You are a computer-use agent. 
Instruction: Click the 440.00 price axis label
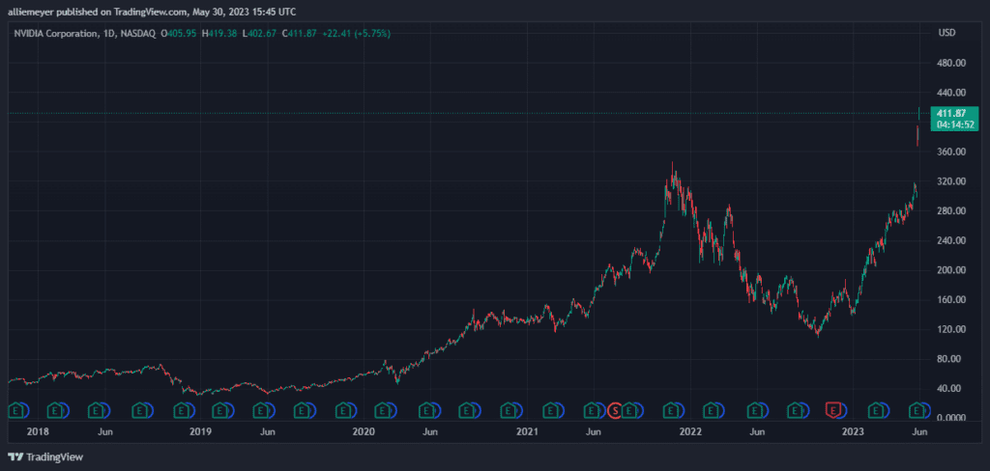(951, 93)
